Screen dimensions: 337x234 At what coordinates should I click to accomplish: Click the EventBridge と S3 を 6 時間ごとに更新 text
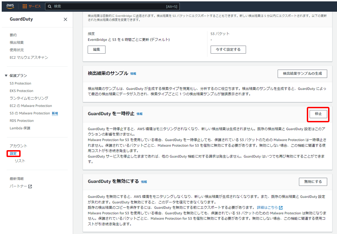[x=129, y=40]
